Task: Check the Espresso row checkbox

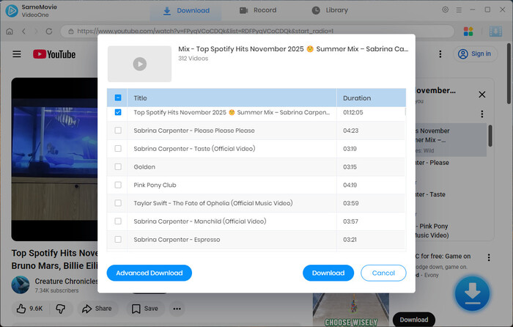Action: [x=118, y=239]
